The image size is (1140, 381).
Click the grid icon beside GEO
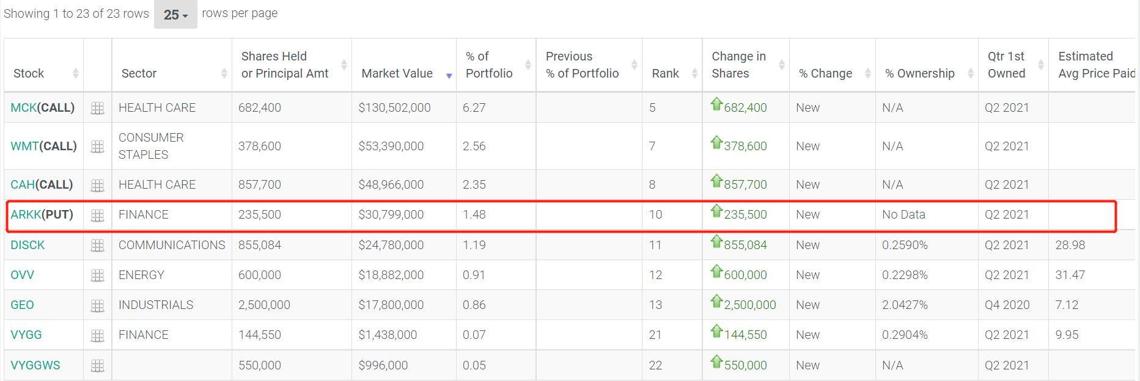coord(97,305)
